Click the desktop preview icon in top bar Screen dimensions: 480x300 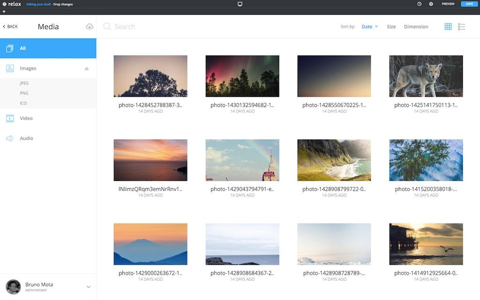click(x=240, y=4)
